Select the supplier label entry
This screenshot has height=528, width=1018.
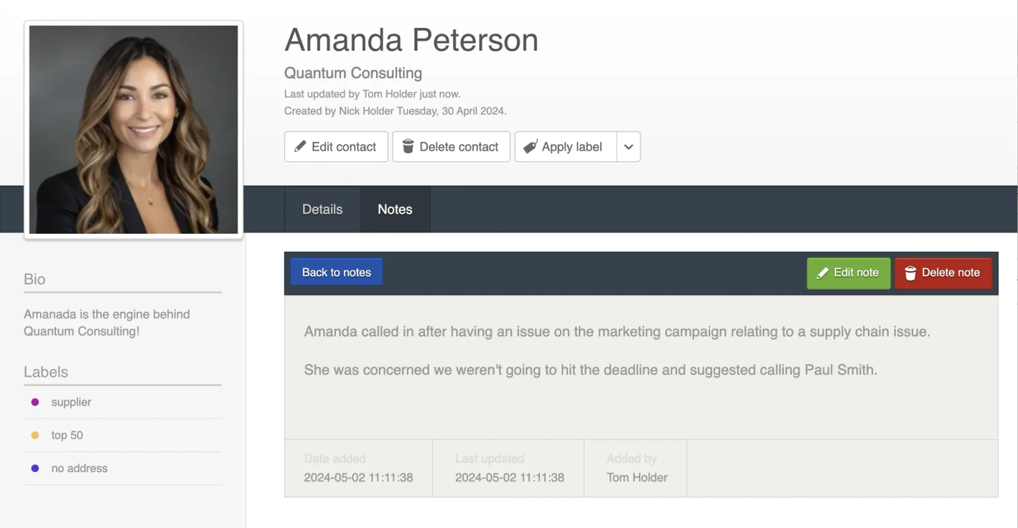pos(71,402)
